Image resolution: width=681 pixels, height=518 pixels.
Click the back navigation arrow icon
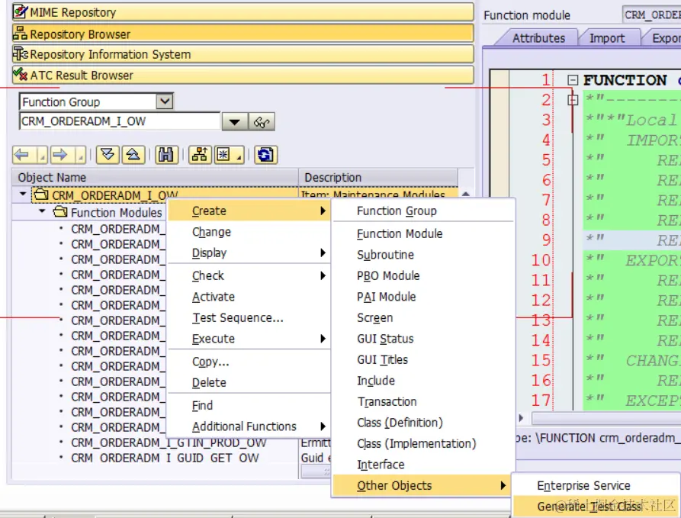tap(21, 155)
